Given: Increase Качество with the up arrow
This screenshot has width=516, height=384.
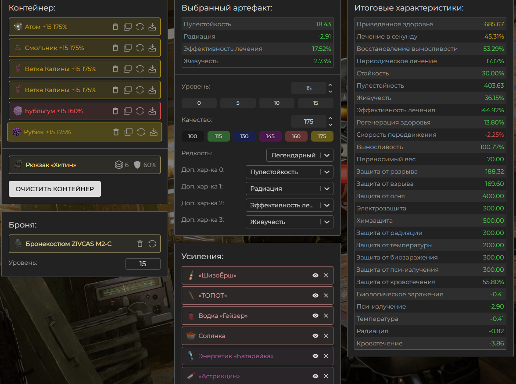Looking at the screenshot, I should pyautogui.click(x=330, y=118).
